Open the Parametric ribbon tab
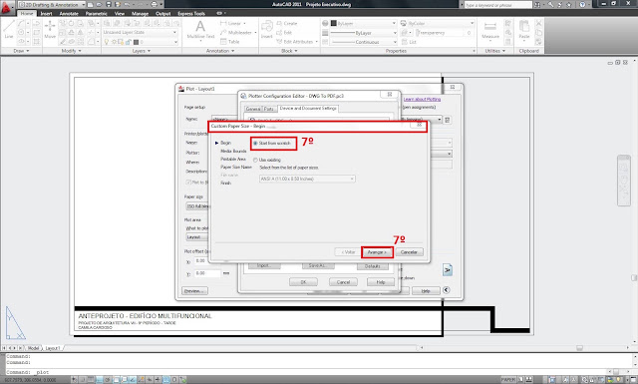638x384 pixels. [96, 13]
